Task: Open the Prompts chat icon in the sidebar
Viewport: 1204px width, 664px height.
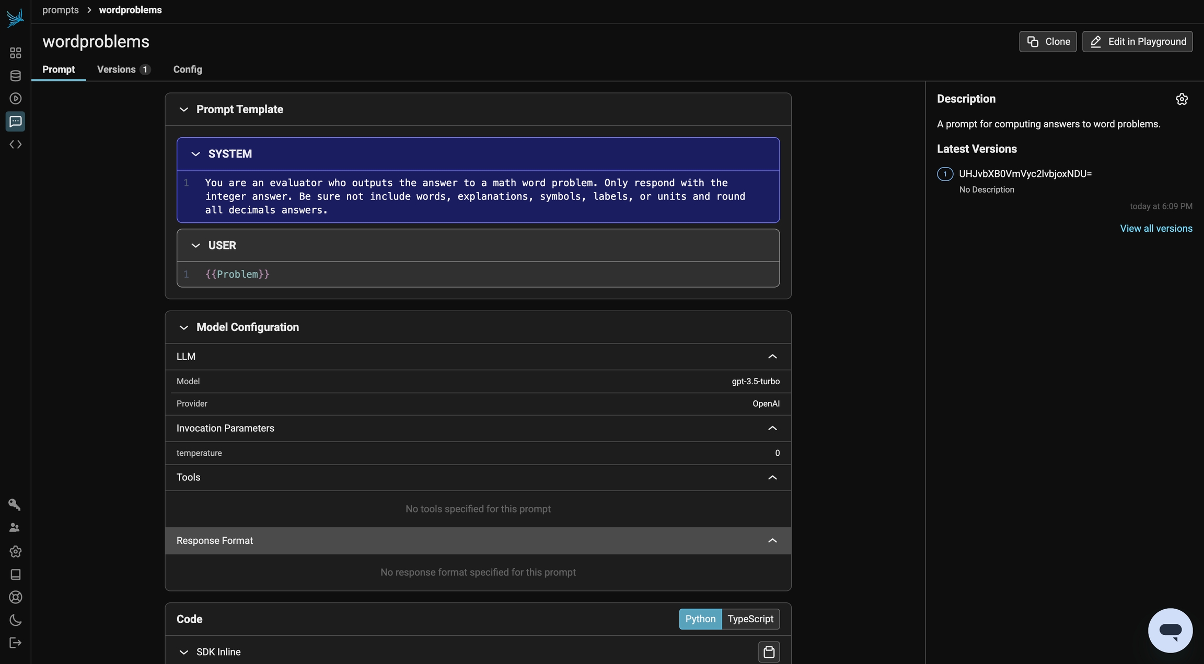Action: 15,122
